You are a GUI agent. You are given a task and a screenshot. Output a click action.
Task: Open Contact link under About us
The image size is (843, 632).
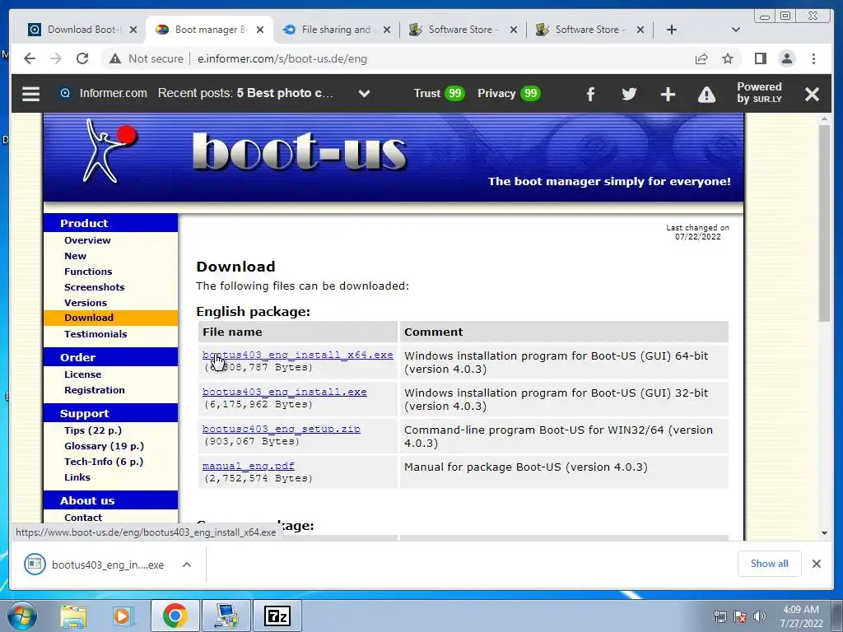[x=83, y=517]
